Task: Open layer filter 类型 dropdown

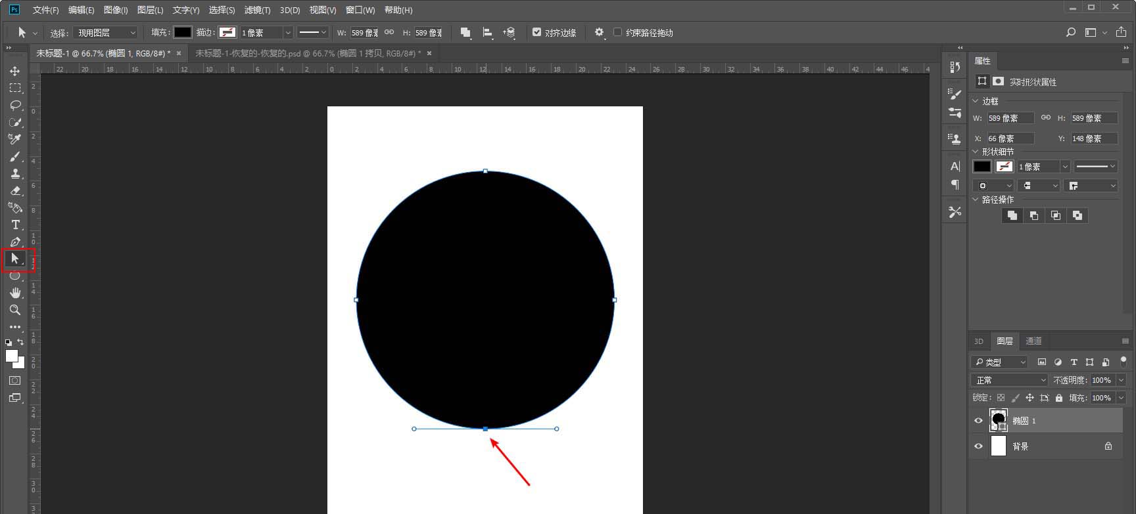Action: point(999,362)
